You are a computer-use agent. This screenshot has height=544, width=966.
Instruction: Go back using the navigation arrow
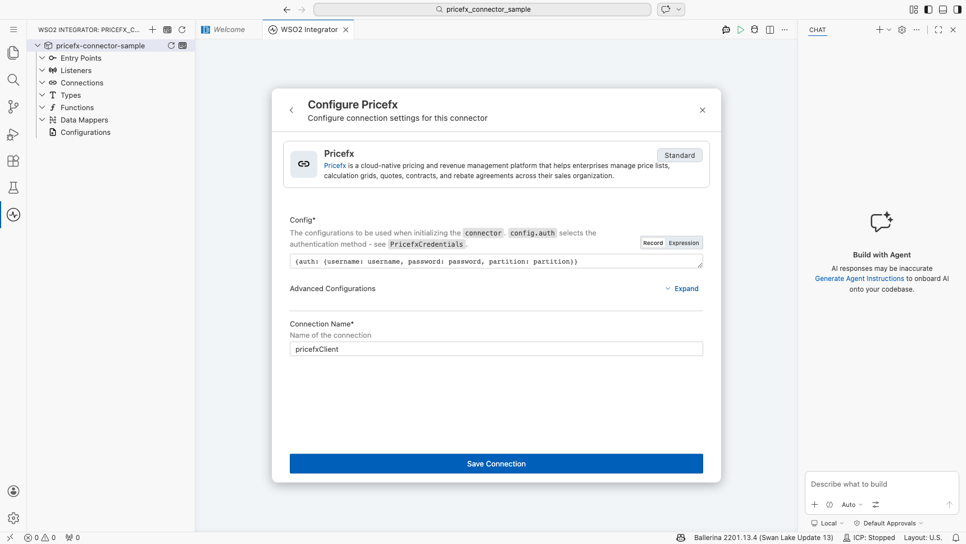point(287,10)
